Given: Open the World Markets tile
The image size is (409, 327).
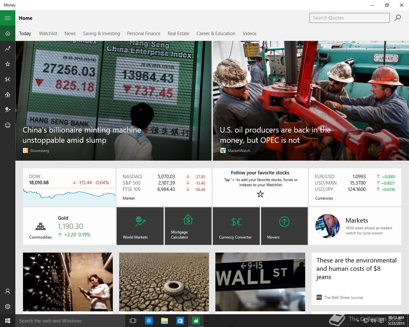Looking at the screenshot, I should coord(140,226).
